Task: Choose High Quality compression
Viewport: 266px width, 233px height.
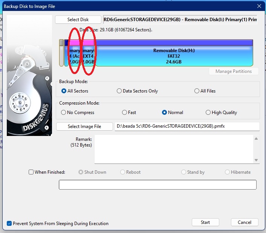Action: 208,113
